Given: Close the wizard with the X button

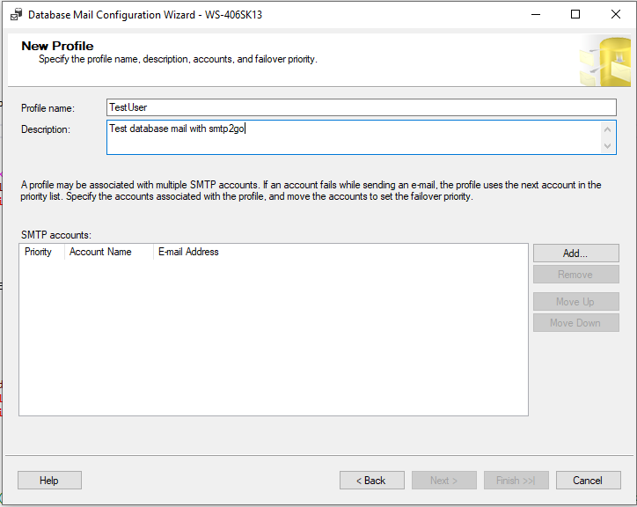Looking at the screenshot, I should (616, 15).
